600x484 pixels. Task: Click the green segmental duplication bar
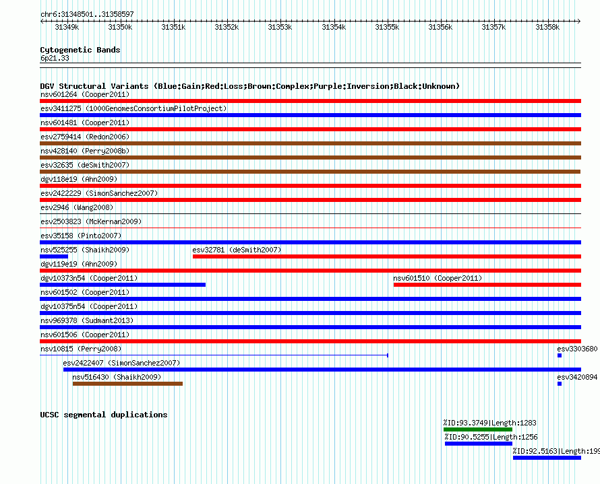click(x=478, y=429)
